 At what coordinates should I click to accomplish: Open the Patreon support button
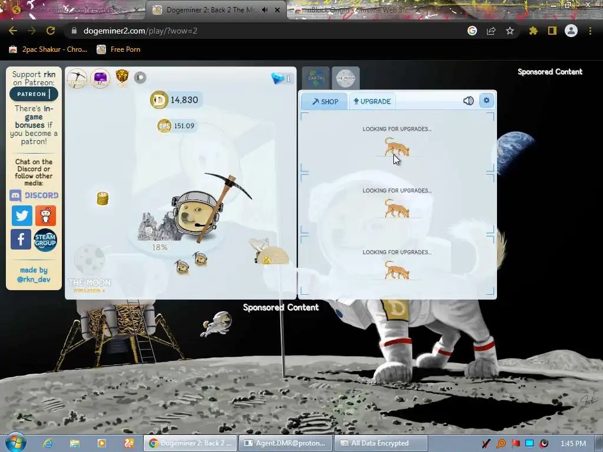click(x=34, y=94)
